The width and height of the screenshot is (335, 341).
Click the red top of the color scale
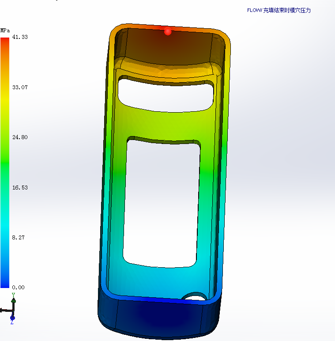pos(5,41)
